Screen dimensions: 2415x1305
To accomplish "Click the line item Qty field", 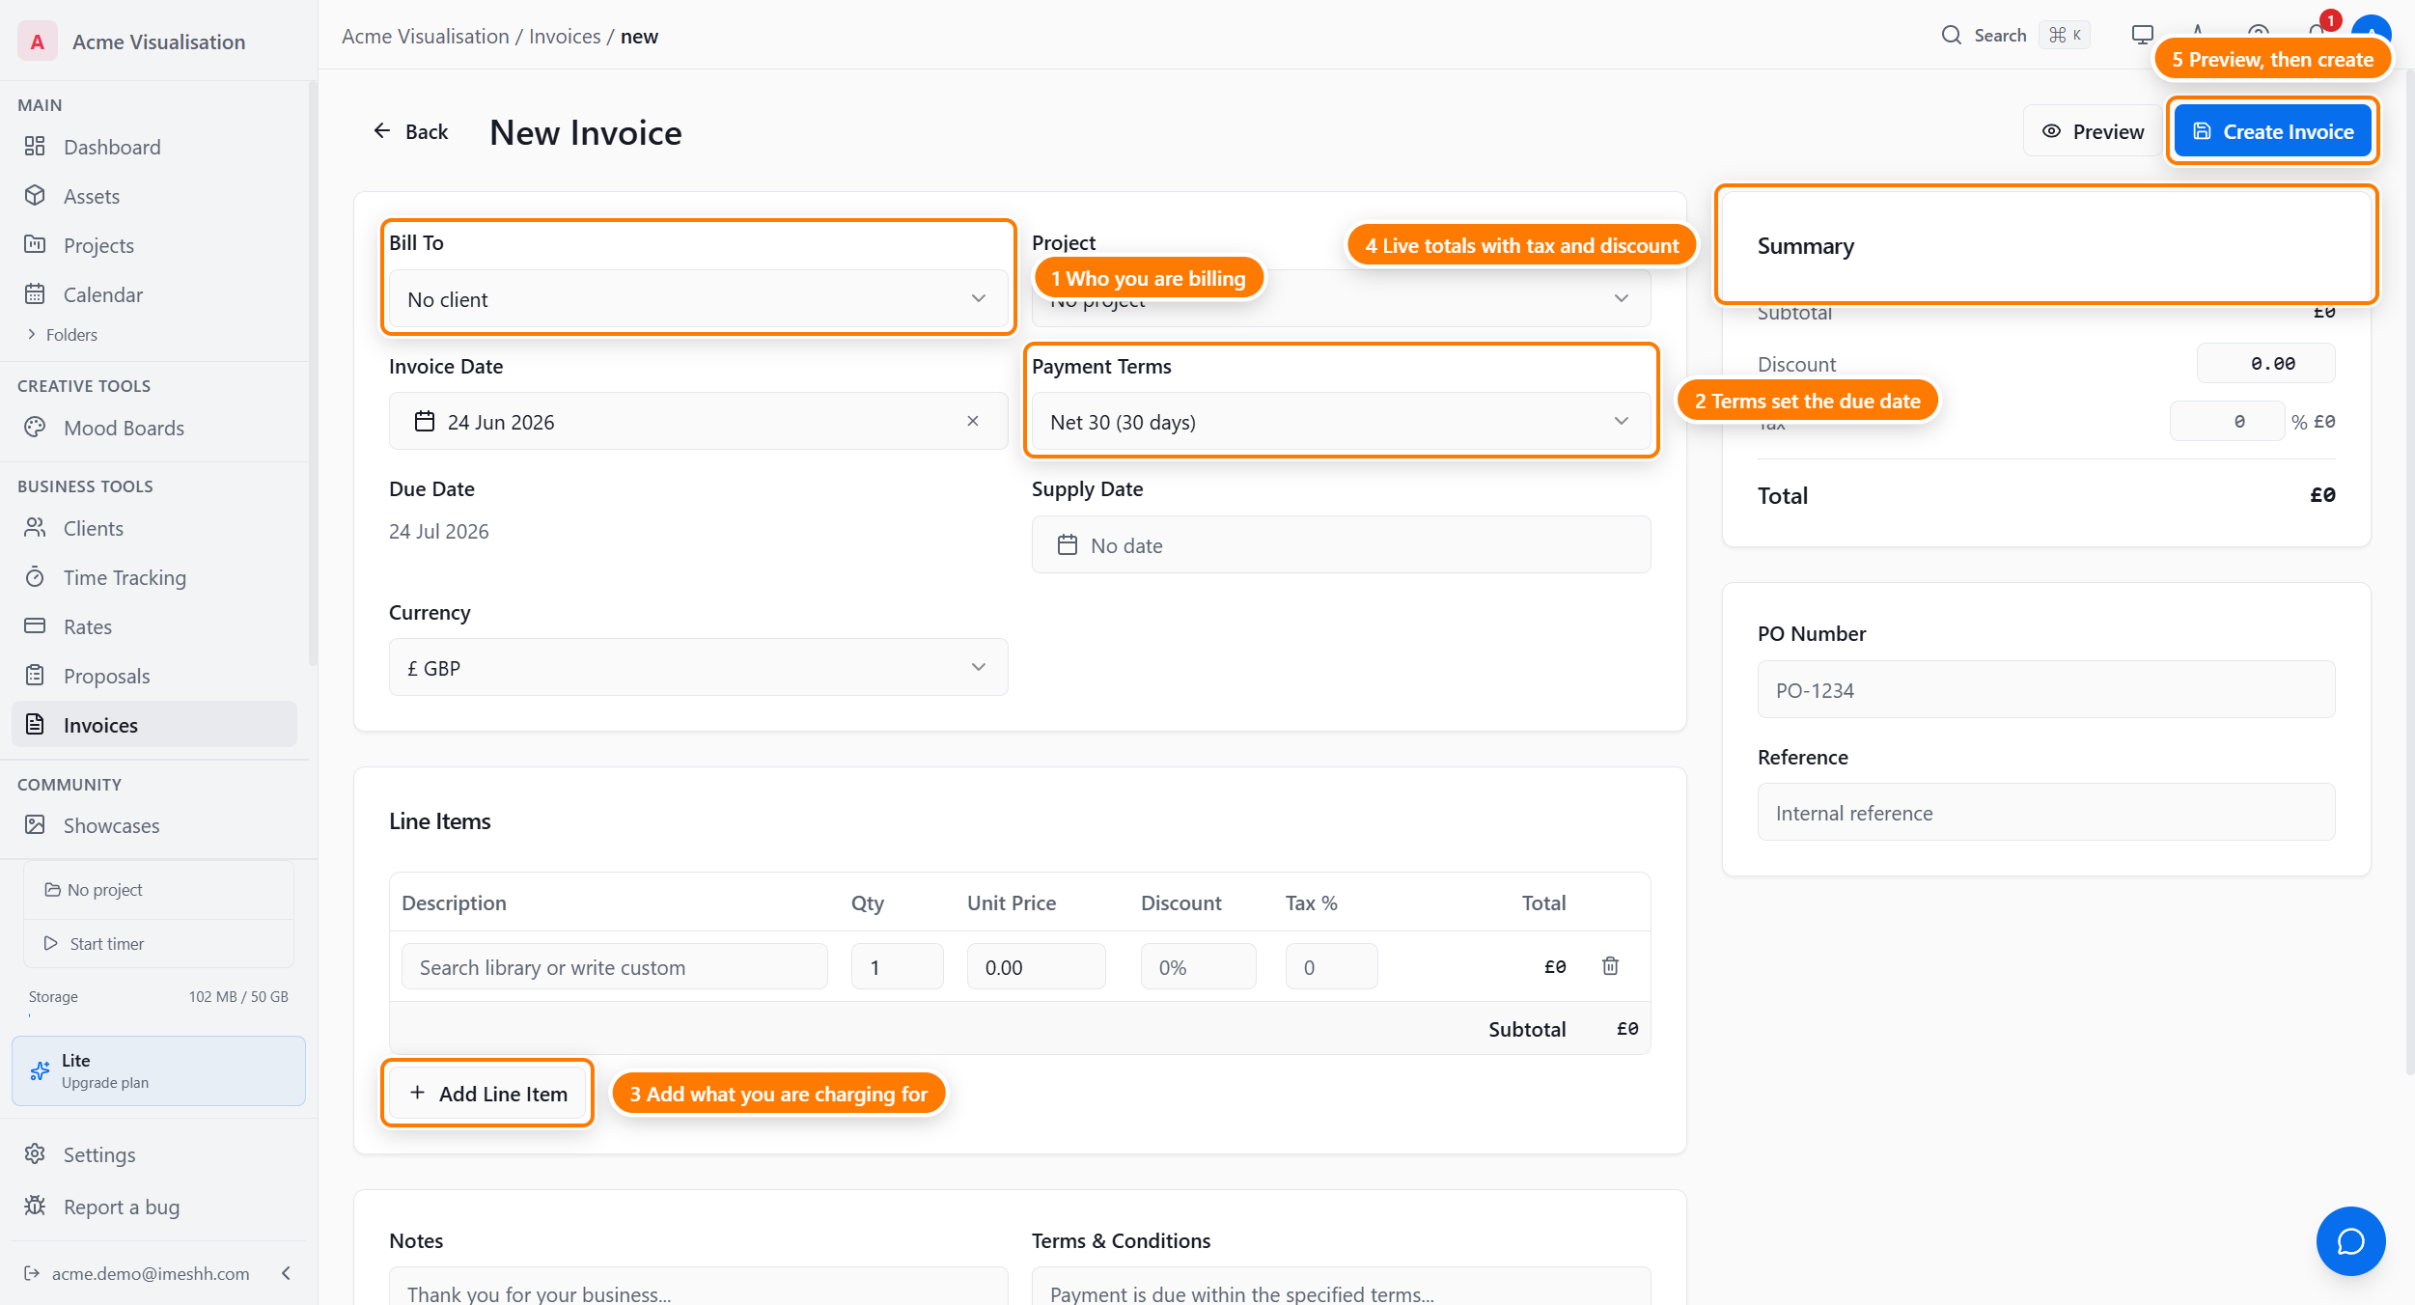I will [x=897, y=966].
